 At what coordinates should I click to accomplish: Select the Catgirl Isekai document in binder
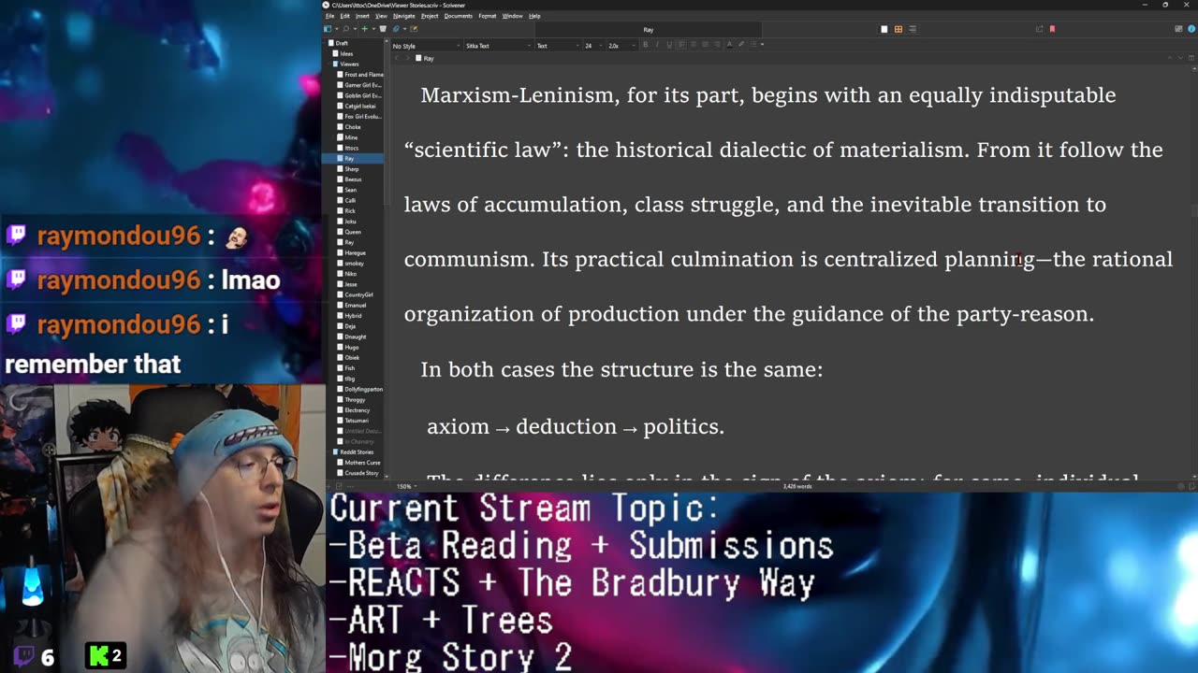[x=360, y=106]
